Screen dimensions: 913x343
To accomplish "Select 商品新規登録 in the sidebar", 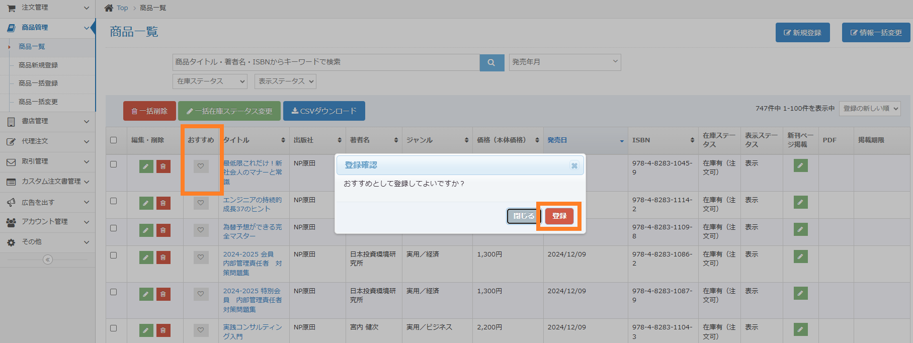I will coord(38,65).
